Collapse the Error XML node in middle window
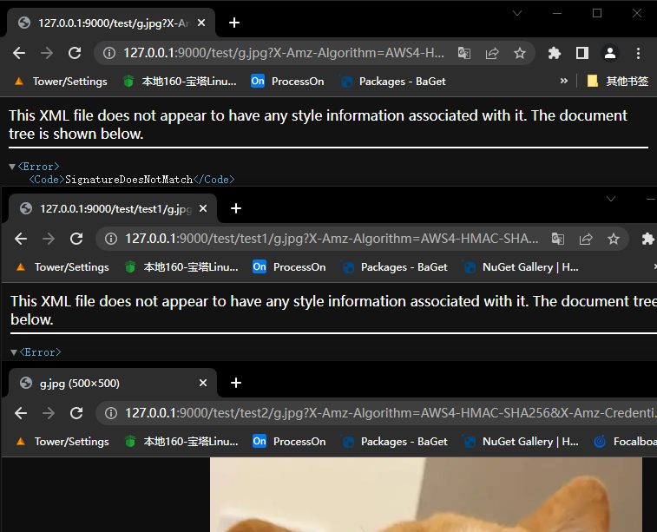 14,352
